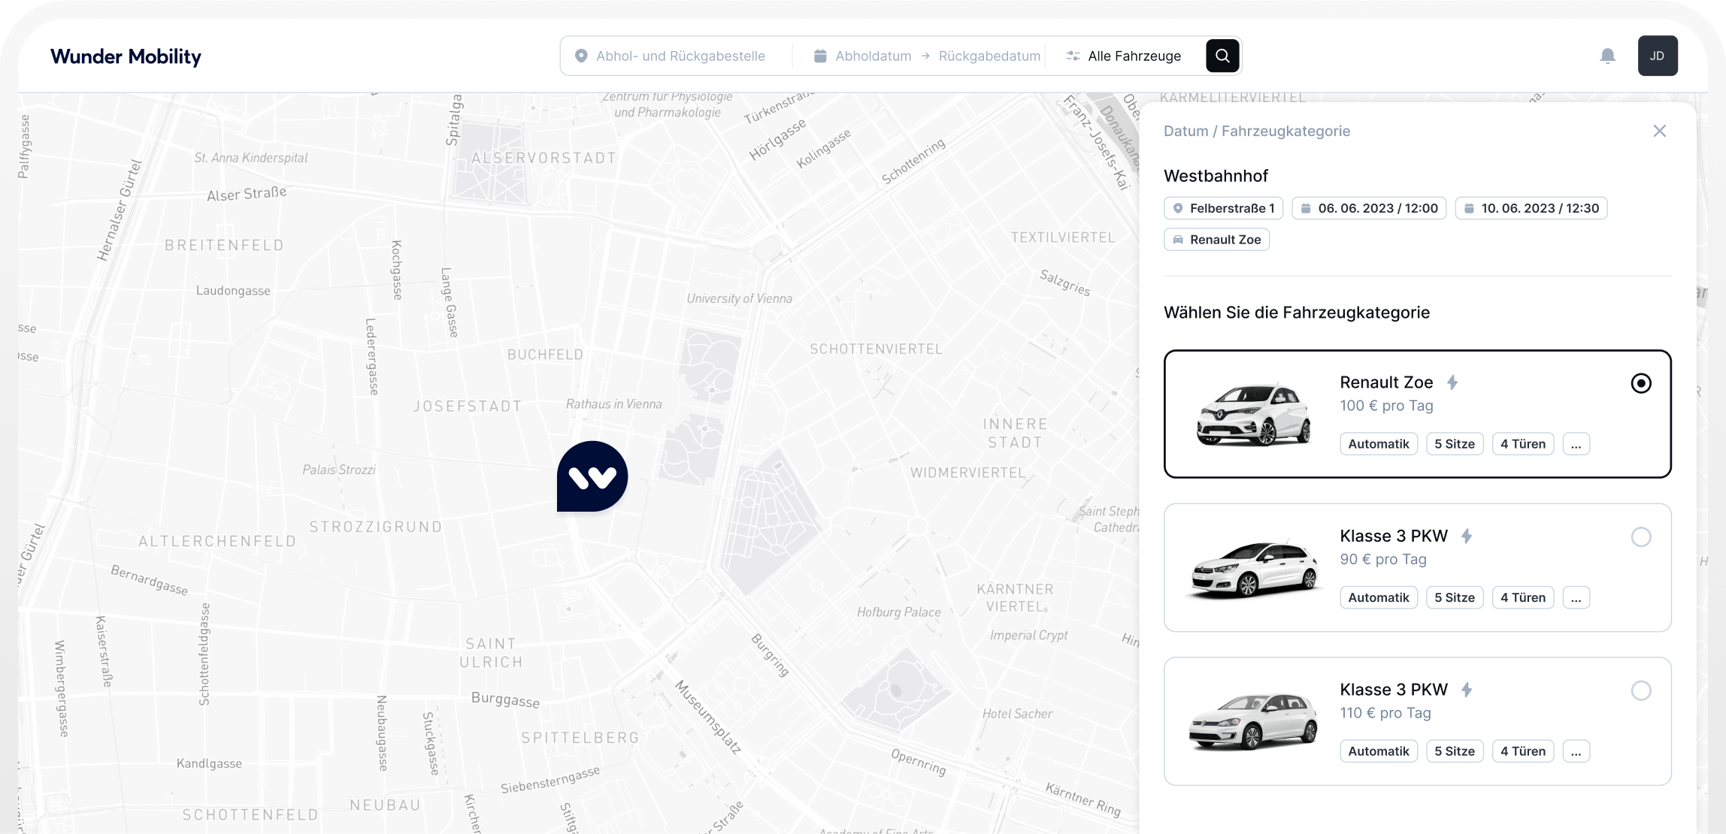
Task: Expand more features on Renault Zoe card
Action: click(x=1576, y=444)
